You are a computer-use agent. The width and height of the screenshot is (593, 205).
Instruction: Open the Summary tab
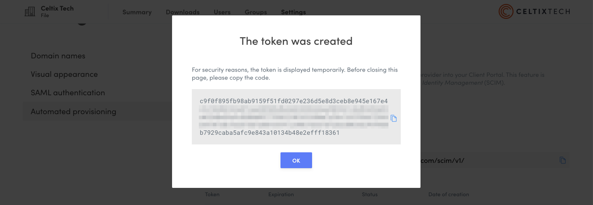(x=137, y=12)
